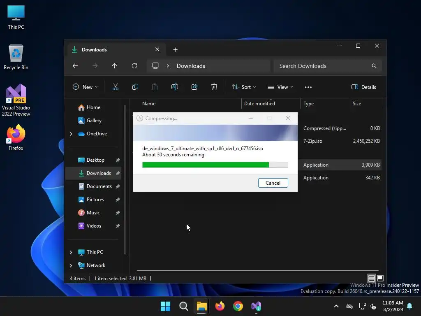This screenshot has height=316, width=421.
Task: Show hidden system tray icons
Action: tap(336, 306)
